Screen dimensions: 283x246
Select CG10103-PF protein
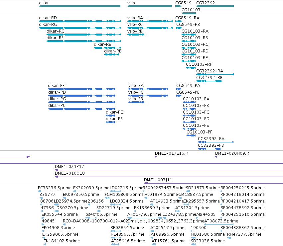point(191,135)
